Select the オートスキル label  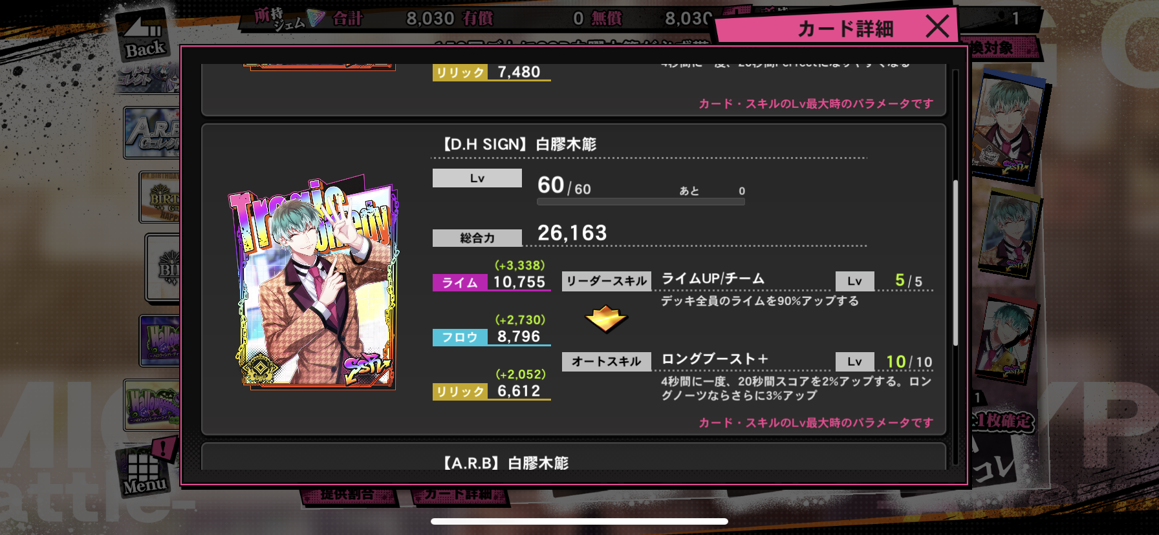pyautogui.click(x=607, y=362)
